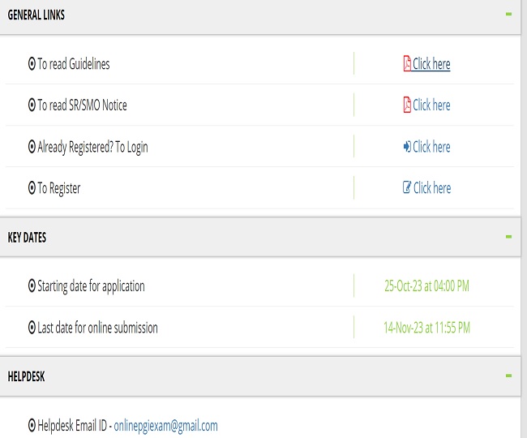This screenshot has height=438, width=527.
Task: Select the last date 14-Nov-23 text
Action: pyautogui.click(x=426, y=328)
